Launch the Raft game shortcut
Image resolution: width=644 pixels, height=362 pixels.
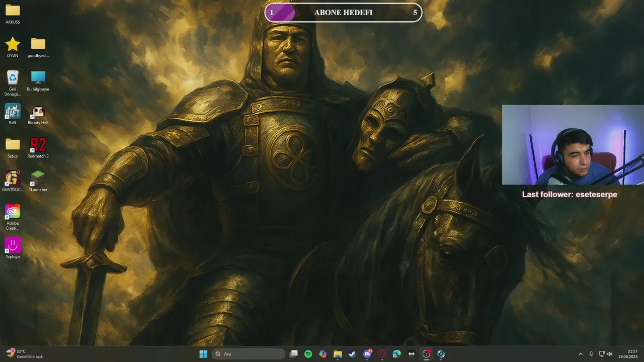[13, 115]
